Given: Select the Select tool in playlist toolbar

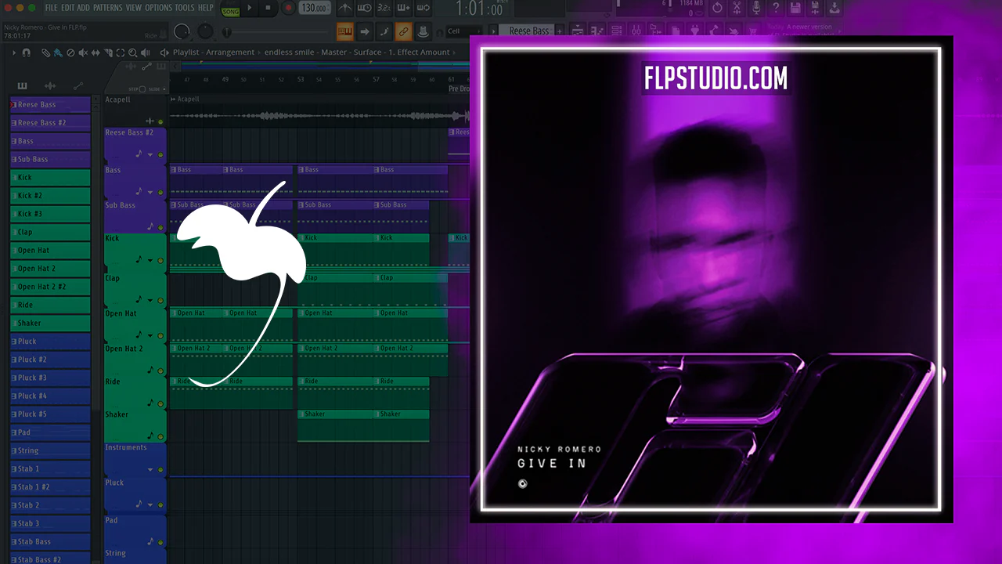Looking at the screenshot, I should tap(121, 52).
